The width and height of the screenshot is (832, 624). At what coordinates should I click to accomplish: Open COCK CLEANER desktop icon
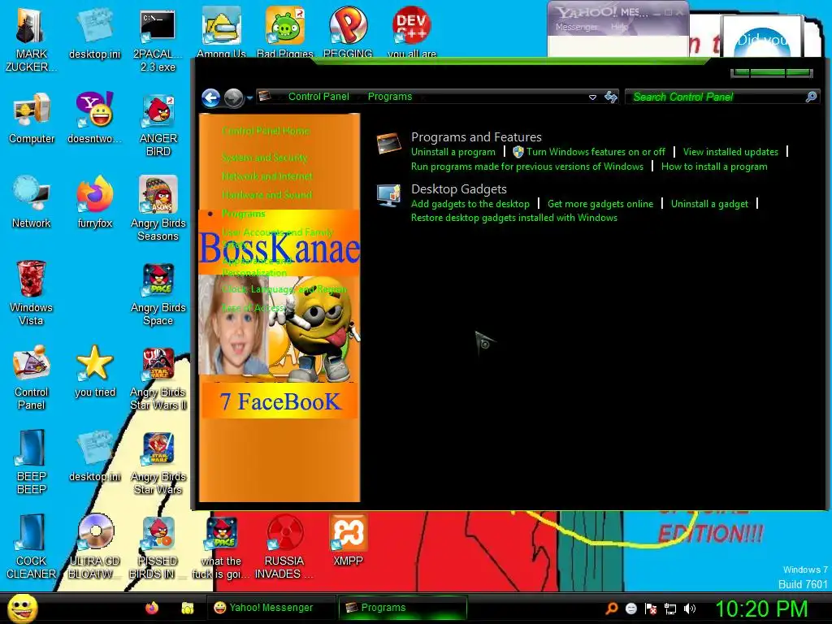[x=31, y=547]
